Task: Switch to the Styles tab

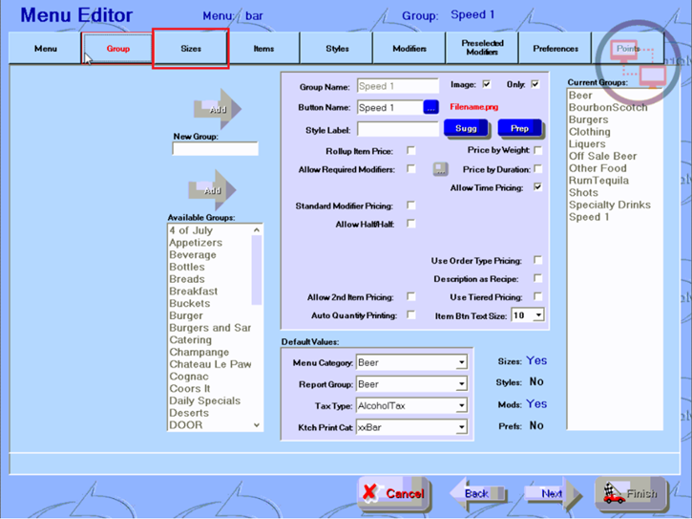Action: [337, 49]
